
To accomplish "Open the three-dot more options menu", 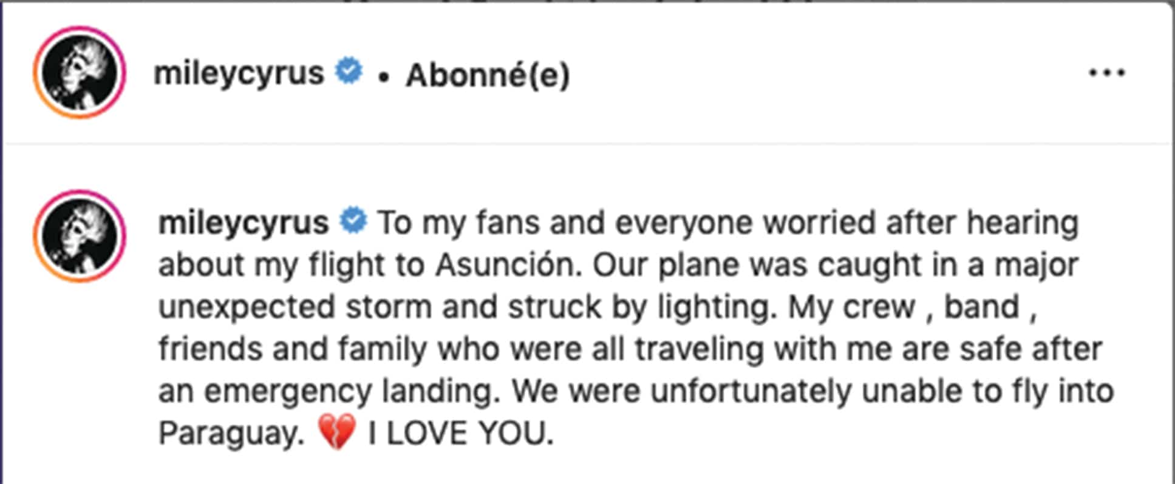I will pyautogui.click(x=1106, y=73).
